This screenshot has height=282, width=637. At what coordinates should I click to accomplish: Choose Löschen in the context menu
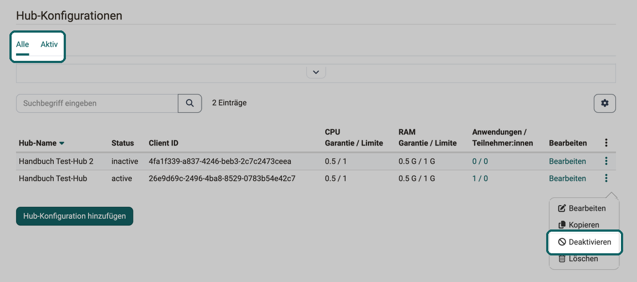(x=578, y=258)
